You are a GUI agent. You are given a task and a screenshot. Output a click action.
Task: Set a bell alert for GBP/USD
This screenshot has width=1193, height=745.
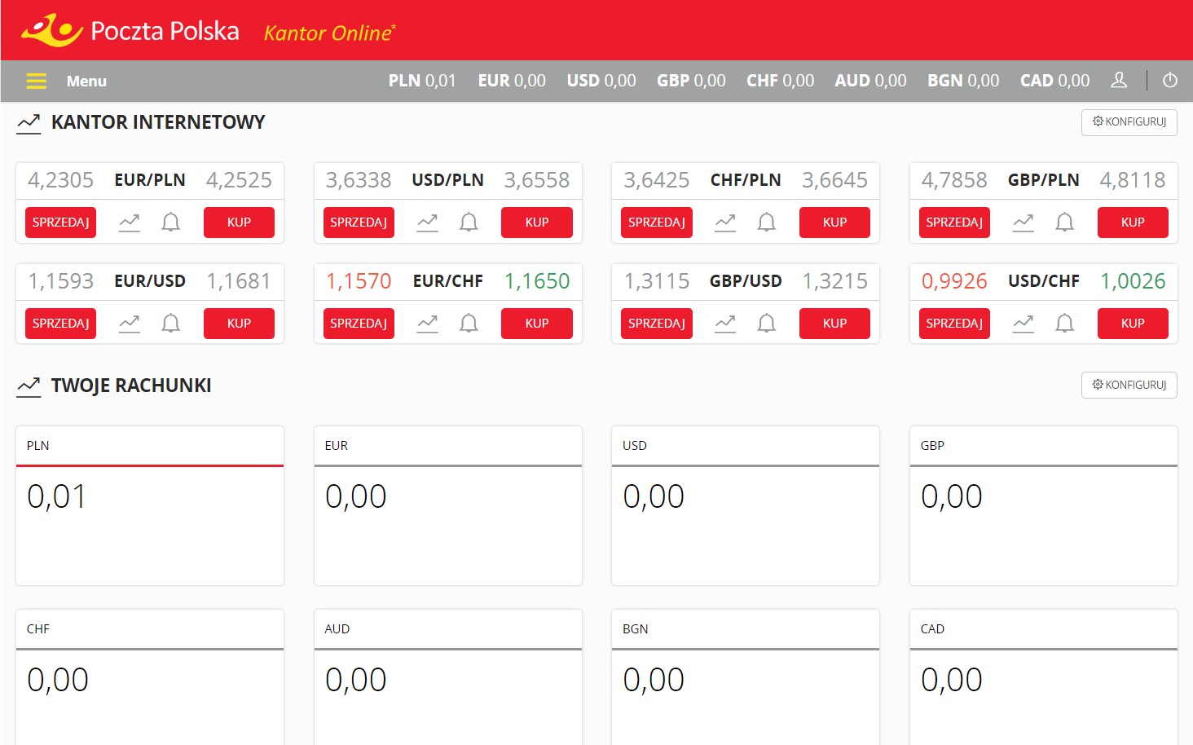(x=766, y=324)
